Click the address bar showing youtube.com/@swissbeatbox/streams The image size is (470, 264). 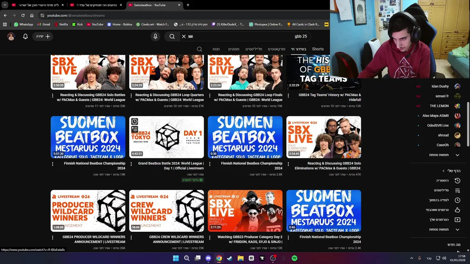184,15
